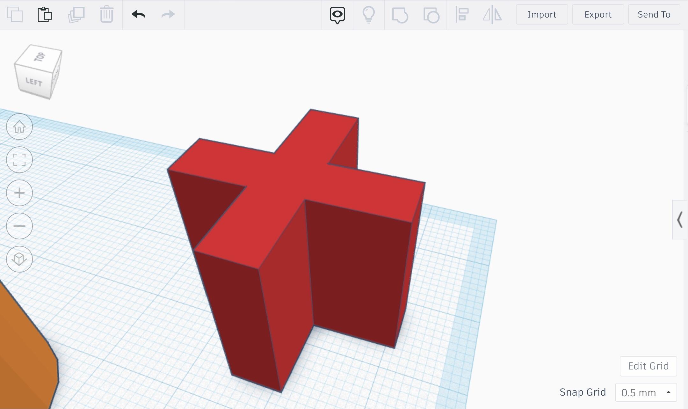Click the LEFT face of view cube
Image resolution: width=688 pixels, height=409 pixels.
click(34, 82)
